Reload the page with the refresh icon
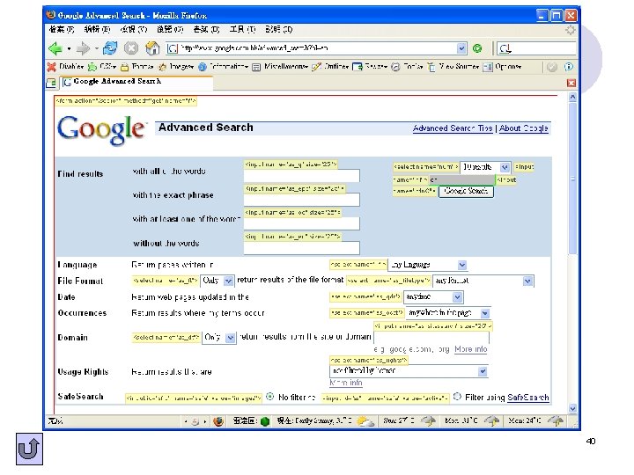Image resolution: width=634 pixels, height=475 pixels. pos(110,48)
